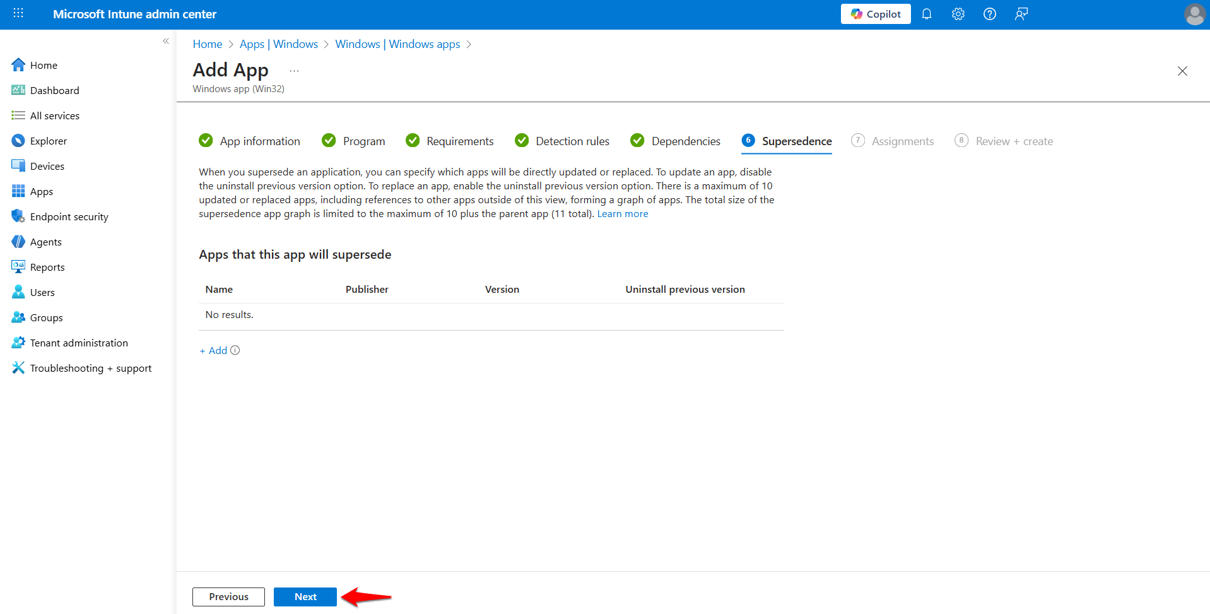Image resolution: width=1210 pixels, height=614 pixels.
Task: Click the Next button
Action: pos(305,597)
